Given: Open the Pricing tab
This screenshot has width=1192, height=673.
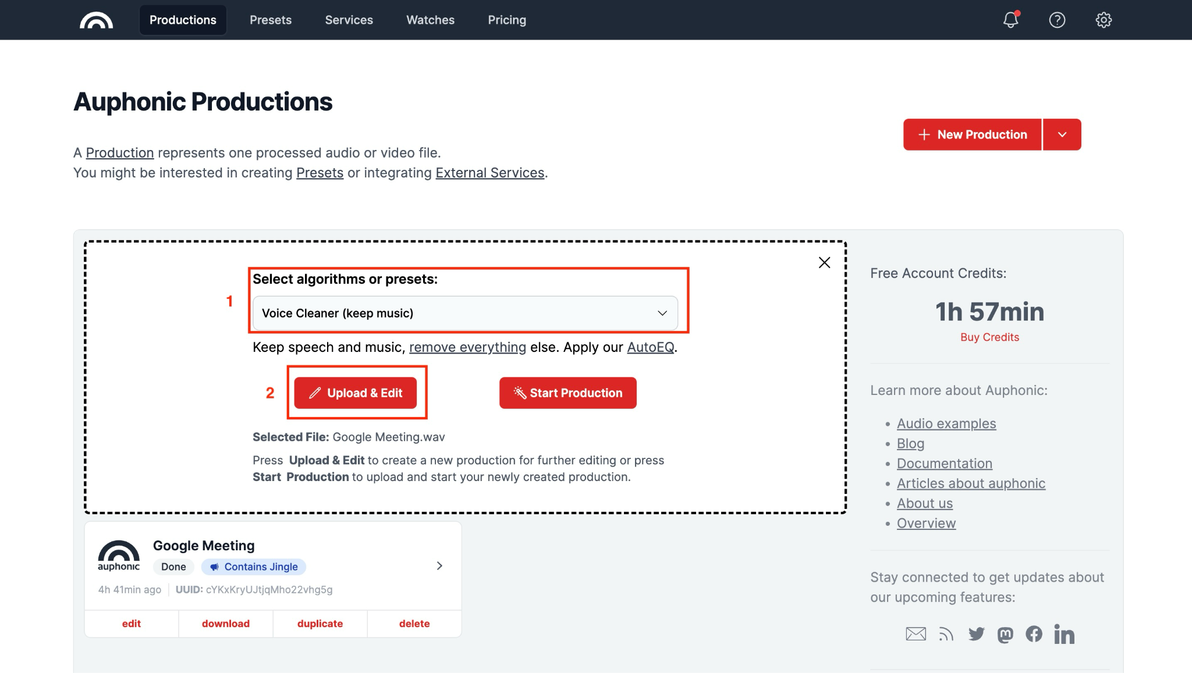Looking at the screenshot, I should pyautogui.click(x=507, y=20).
